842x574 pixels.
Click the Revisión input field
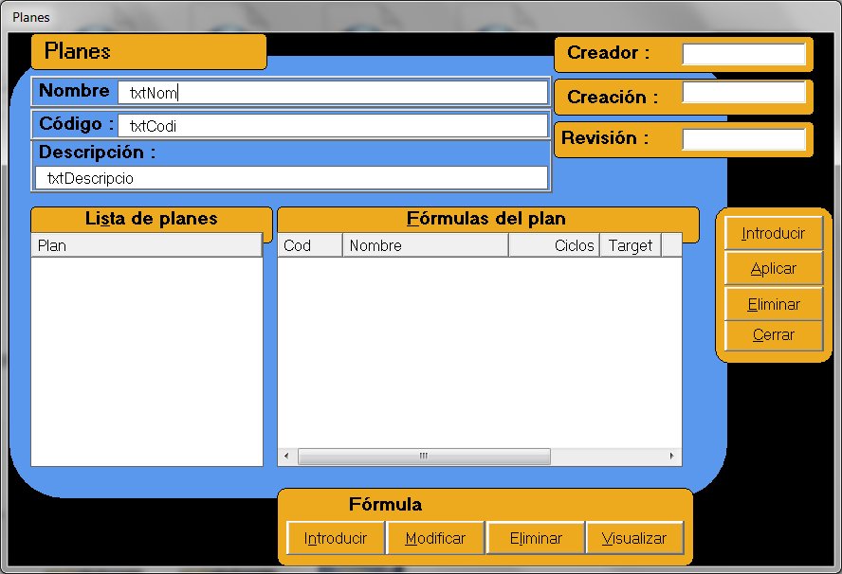point(743,139)
